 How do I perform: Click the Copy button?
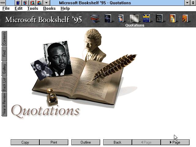coord(25,142)
